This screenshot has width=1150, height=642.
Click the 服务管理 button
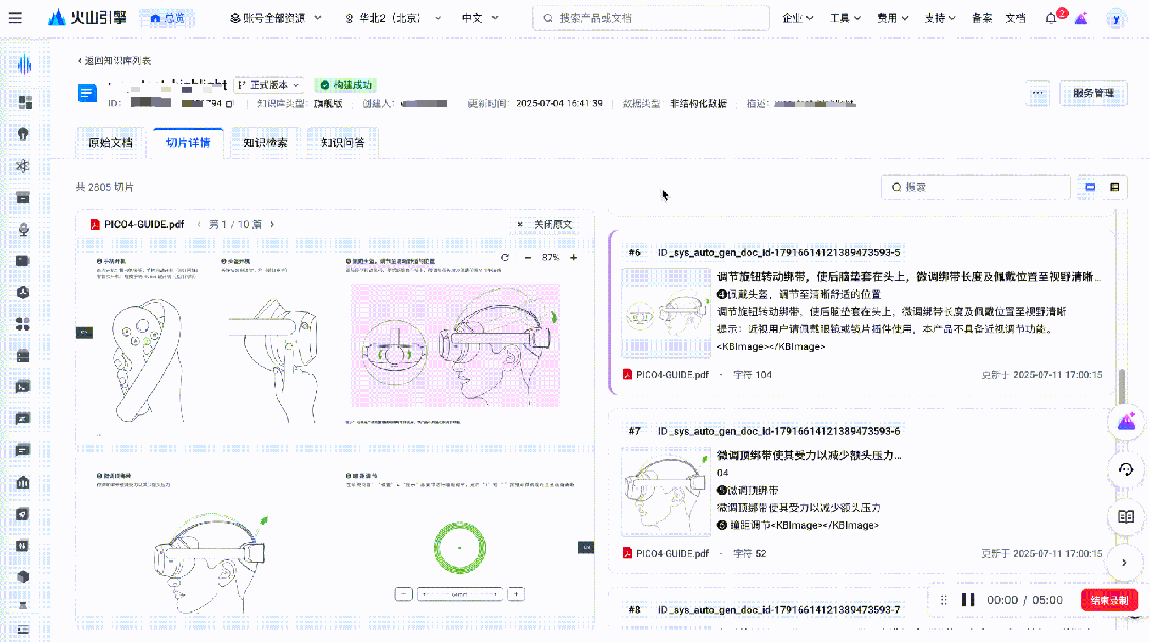click(1093, 93)
